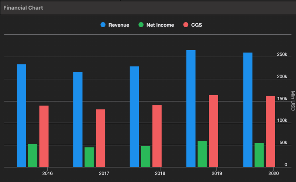Click the red CGS legend dot
The image size is (296, 182).
point(186,25)
